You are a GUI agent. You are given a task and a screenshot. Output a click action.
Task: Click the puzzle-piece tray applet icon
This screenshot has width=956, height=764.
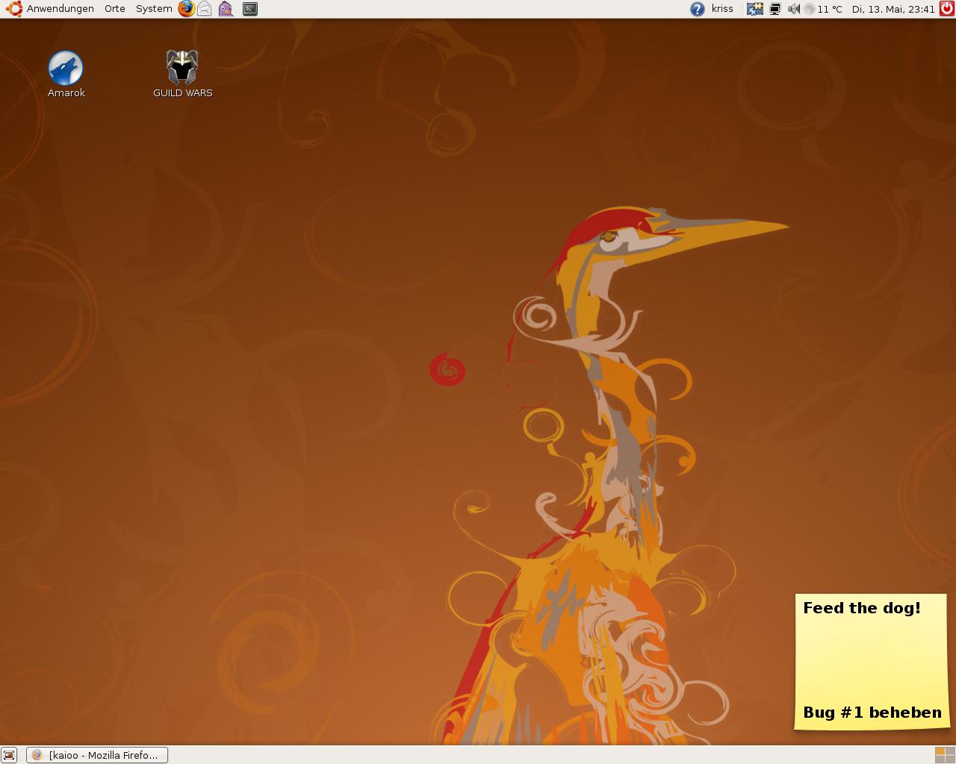755,9
